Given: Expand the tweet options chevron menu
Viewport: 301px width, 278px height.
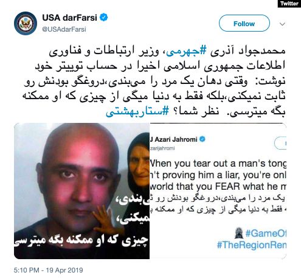Looking at the screenshot, I should click(282, 24).
